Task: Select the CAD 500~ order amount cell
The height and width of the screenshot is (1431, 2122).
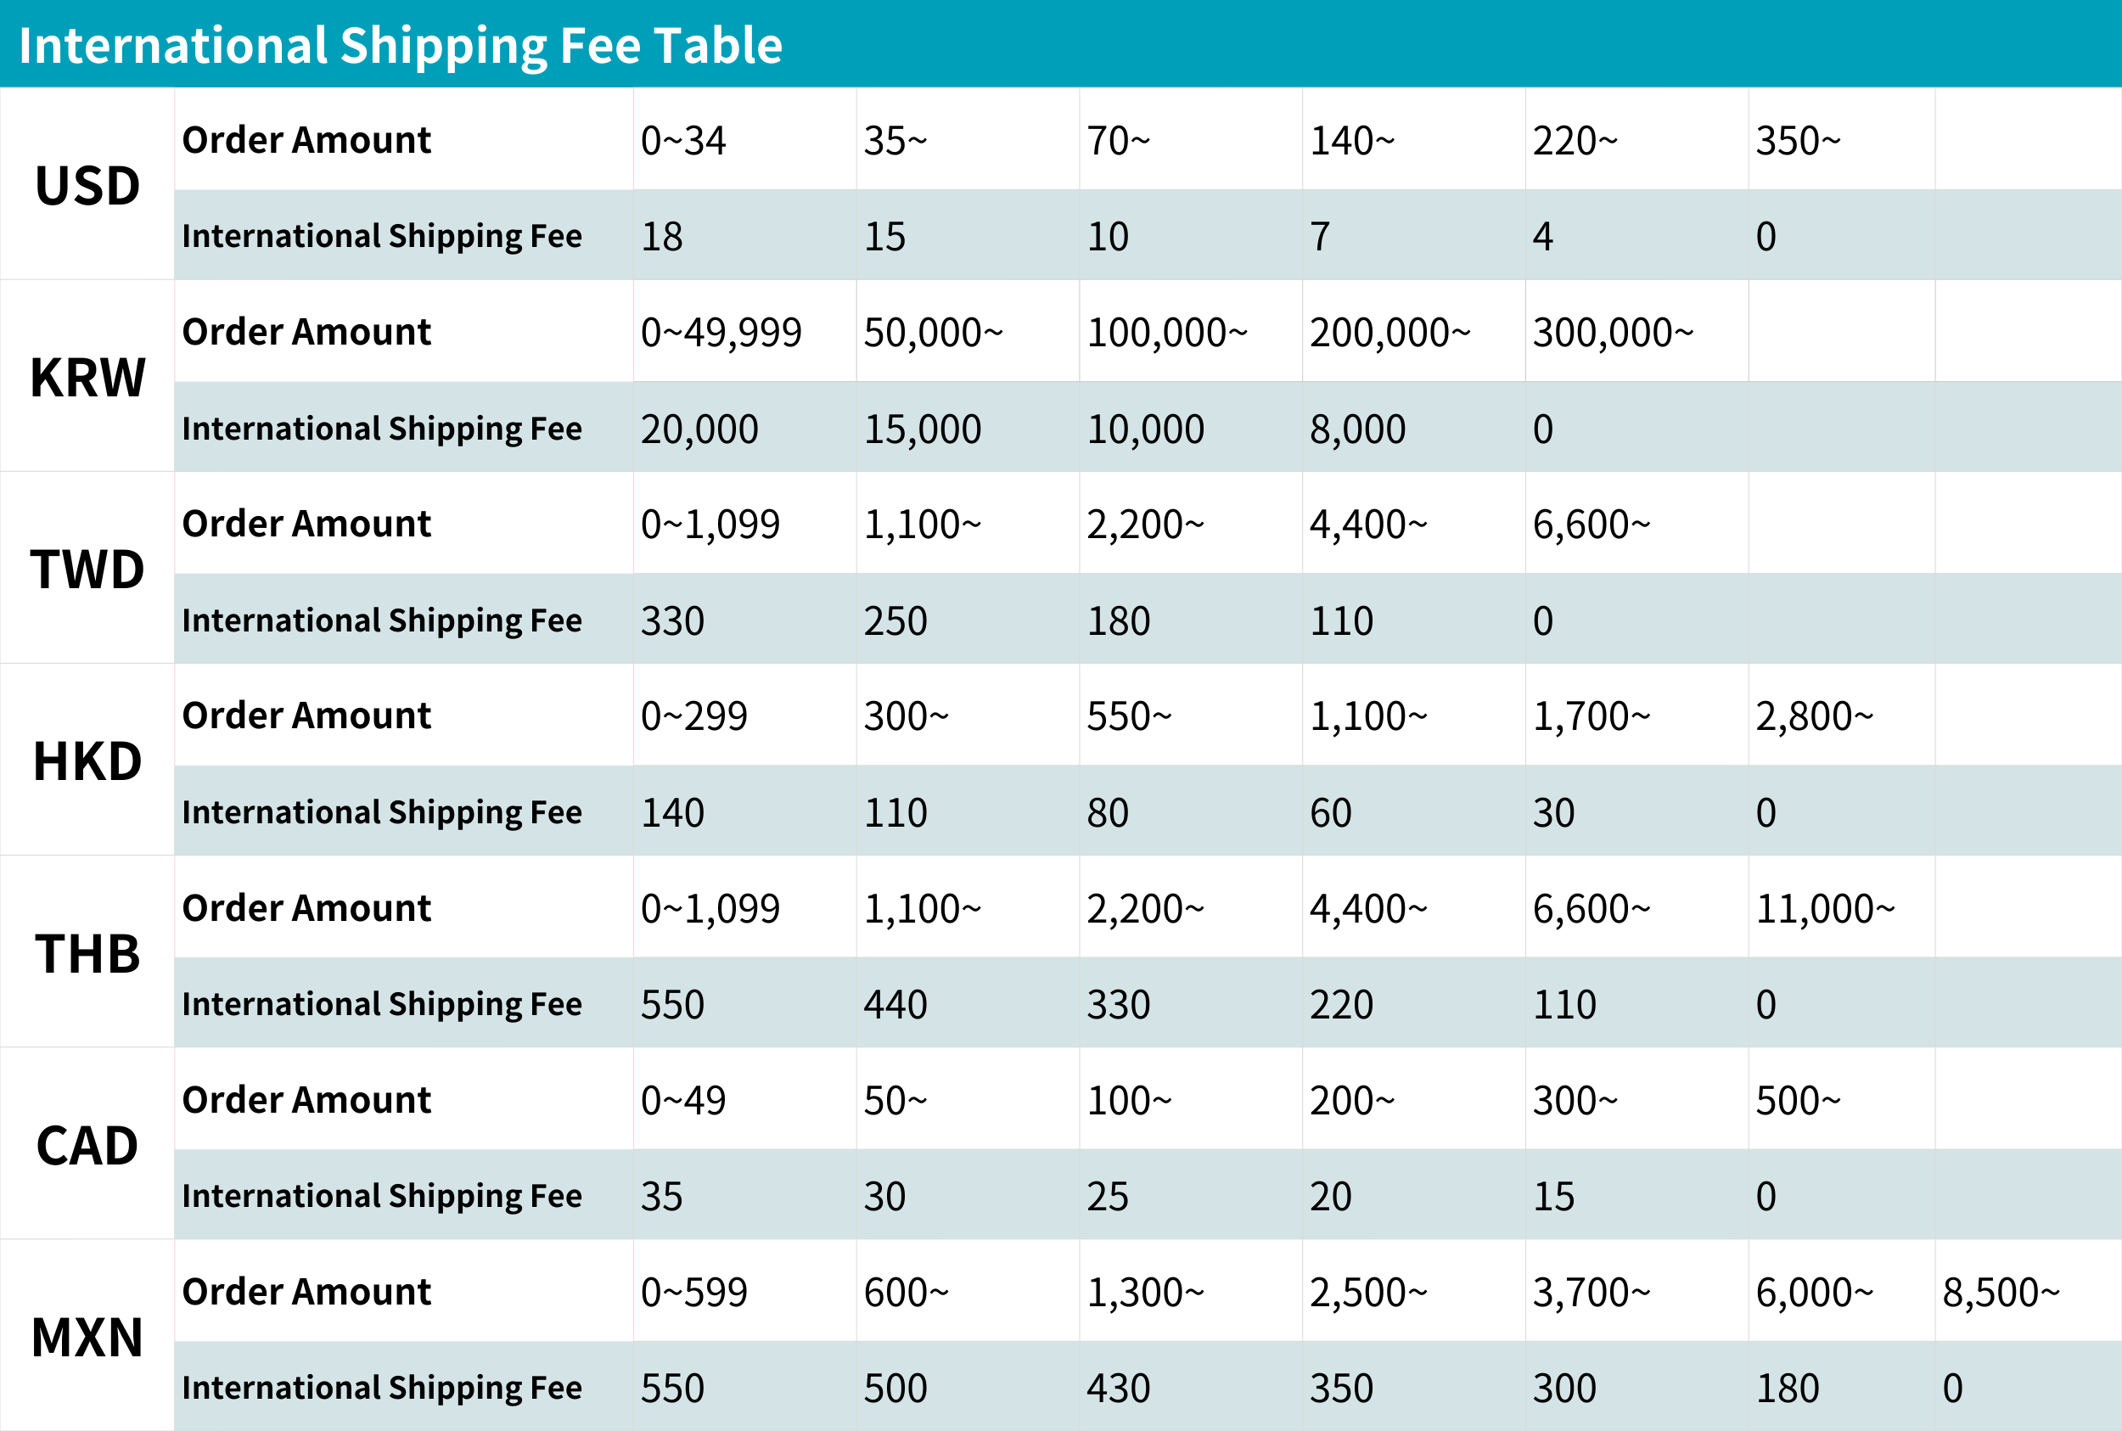Action: pyautogui.click(x=1842, y=1099)
